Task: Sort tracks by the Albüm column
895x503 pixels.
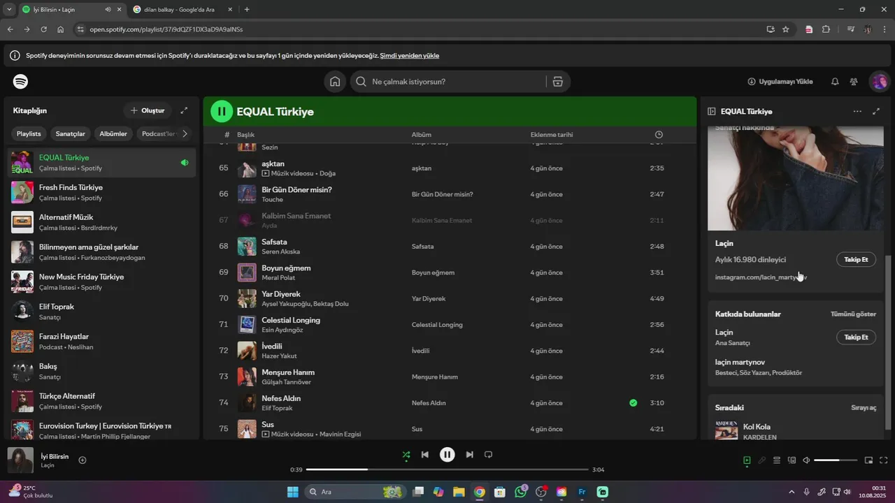Action: tap(421, 134)
